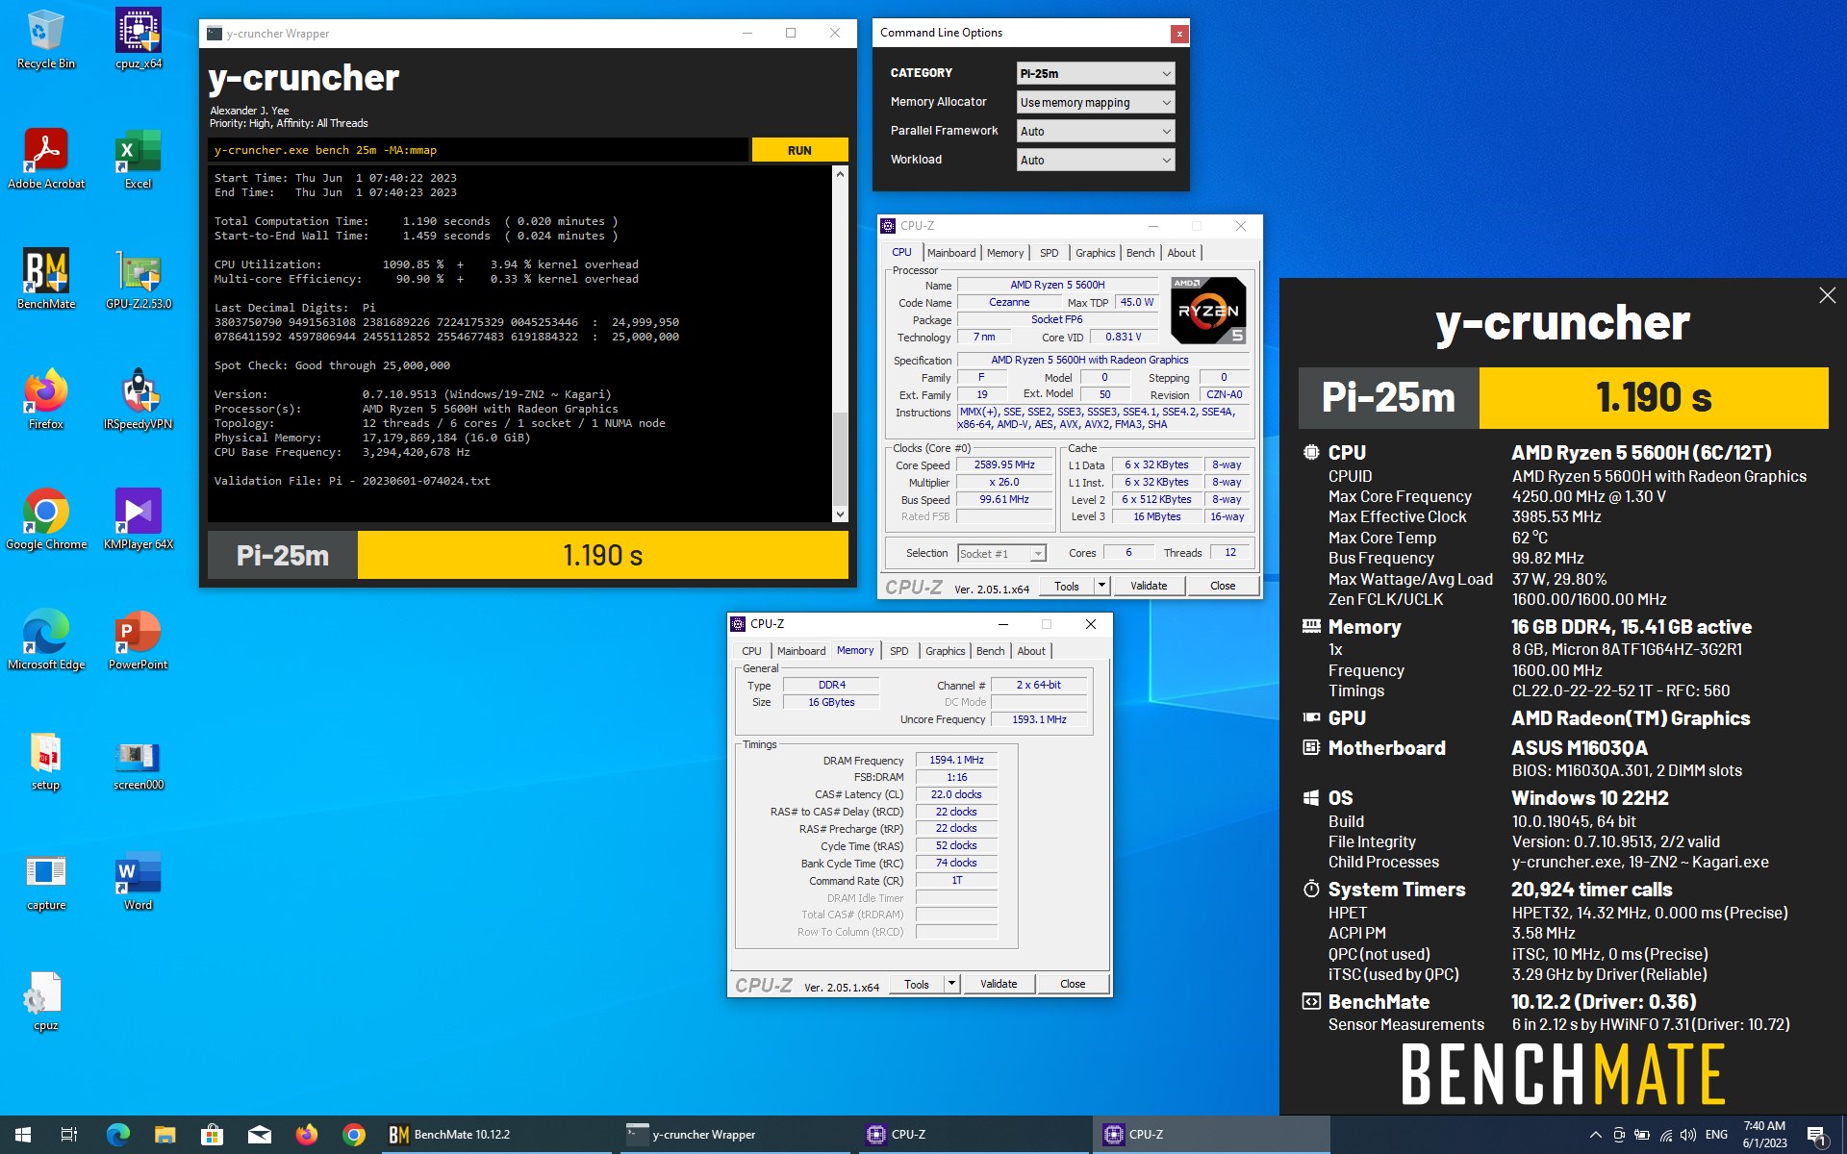Close the BenchMate result overlay with X
Image resolution: width=1847 pixels, height=1154 pixels.
click(1827, 296)
